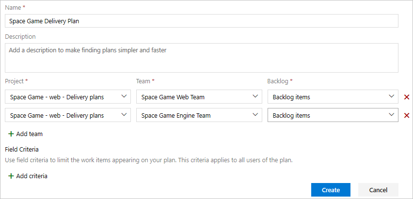This screenshot has width=413, height=199.
Task: Remove the Space Game Web Team row
Action: [x=407, y=97]
